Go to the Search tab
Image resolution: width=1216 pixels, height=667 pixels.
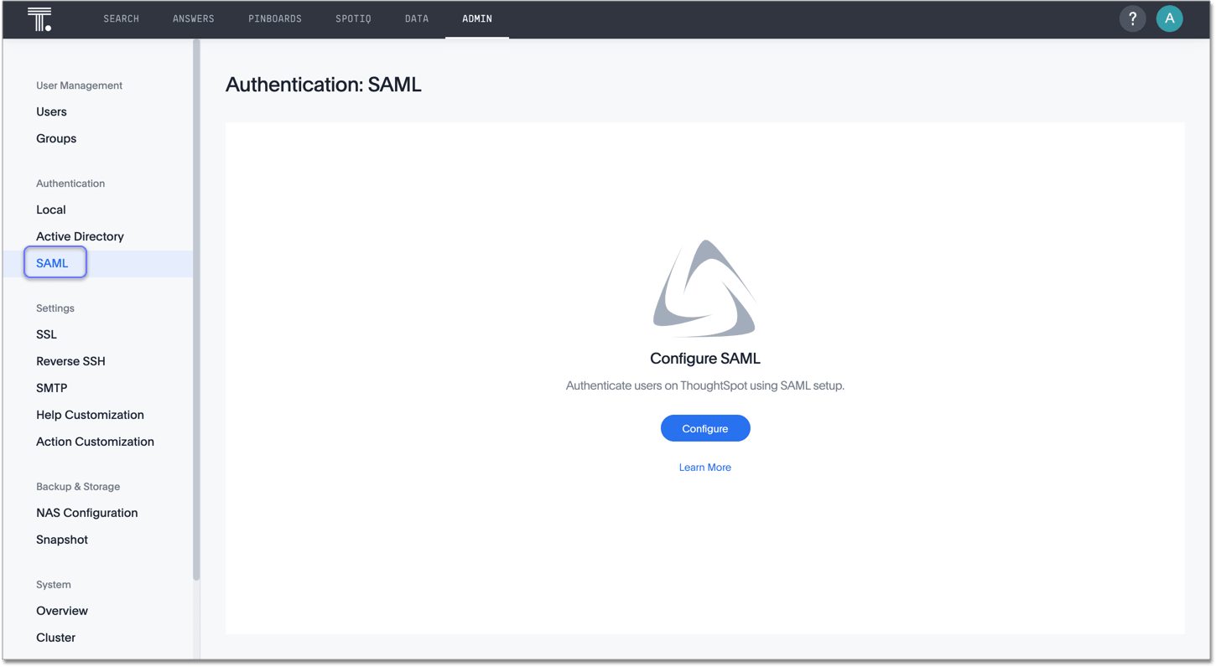122,18
